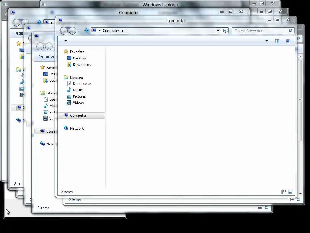This screenshot has height=233, width=310.
Task: Open the view options dropdown arrow
Action: click(267, 41)
